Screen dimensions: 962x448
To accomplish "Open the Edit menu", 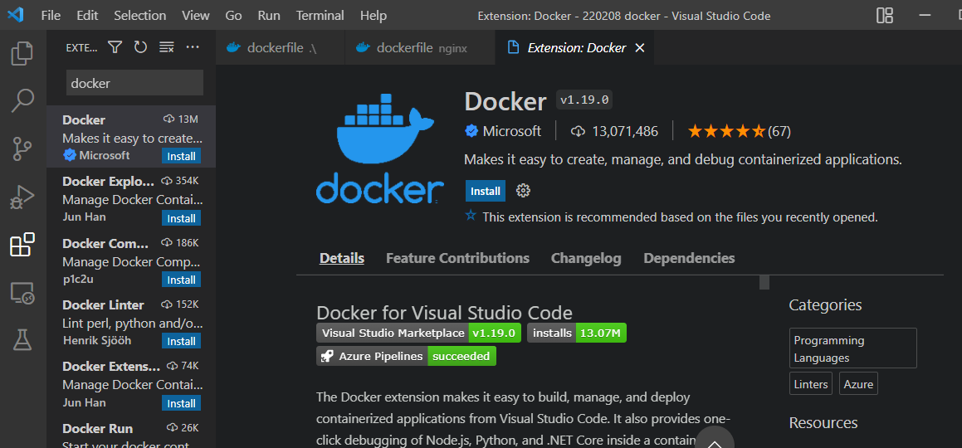I will click(x=87, y=15).
